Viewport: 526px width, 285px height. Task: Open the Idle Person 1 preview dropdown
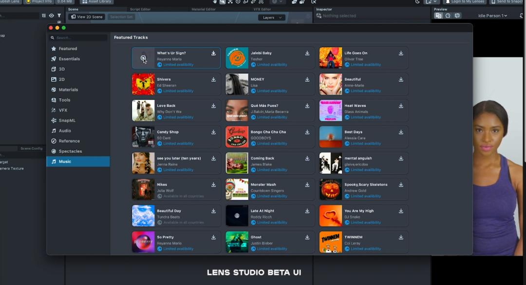(492, 16)
